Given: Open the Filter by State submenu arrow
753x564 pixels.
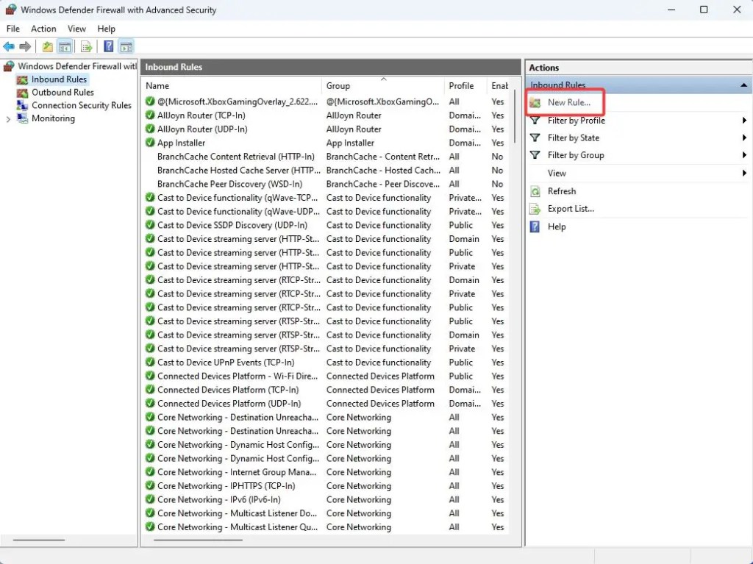Looking at the screenshot, I should (744, 138).
